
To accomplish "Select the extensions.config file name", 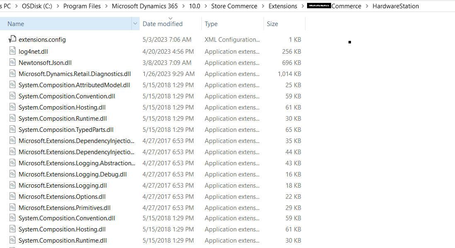I will (42, 40).
